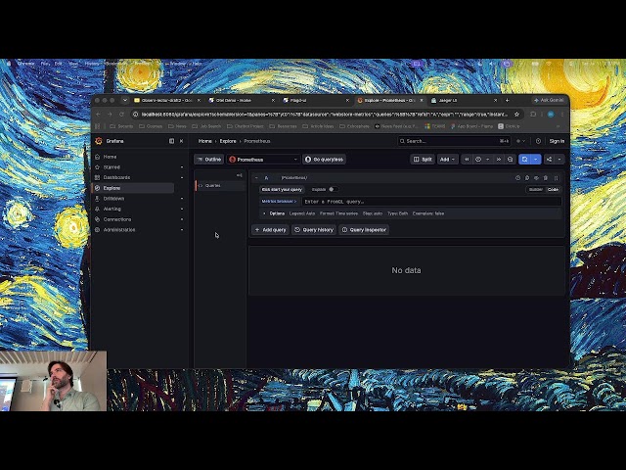
Task: Focus the Grafana Search field
Action: pos(454,141)
